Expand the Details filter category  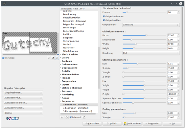point(61,71)
